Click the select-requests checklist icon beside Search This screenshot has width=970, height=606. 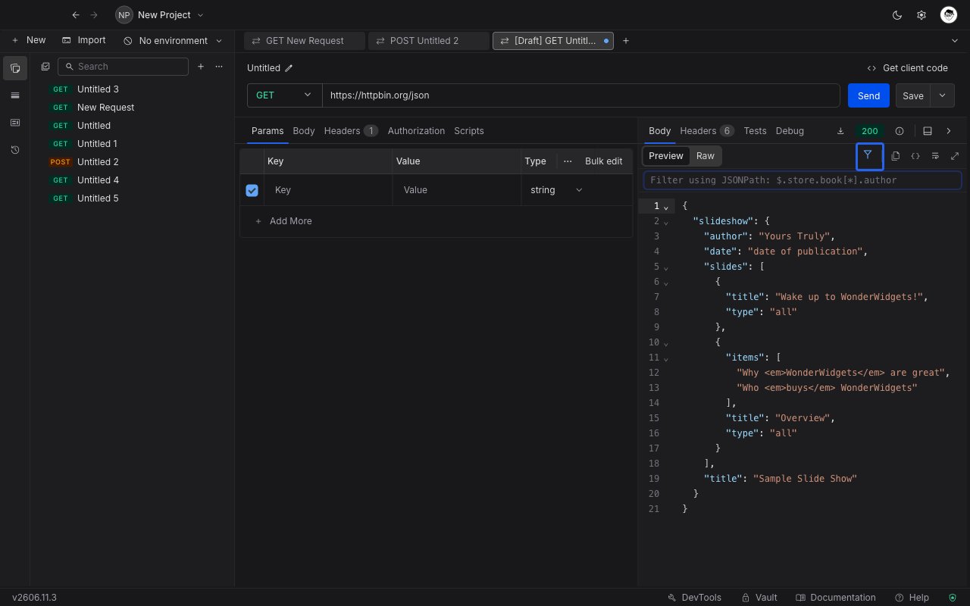(45, 67)
